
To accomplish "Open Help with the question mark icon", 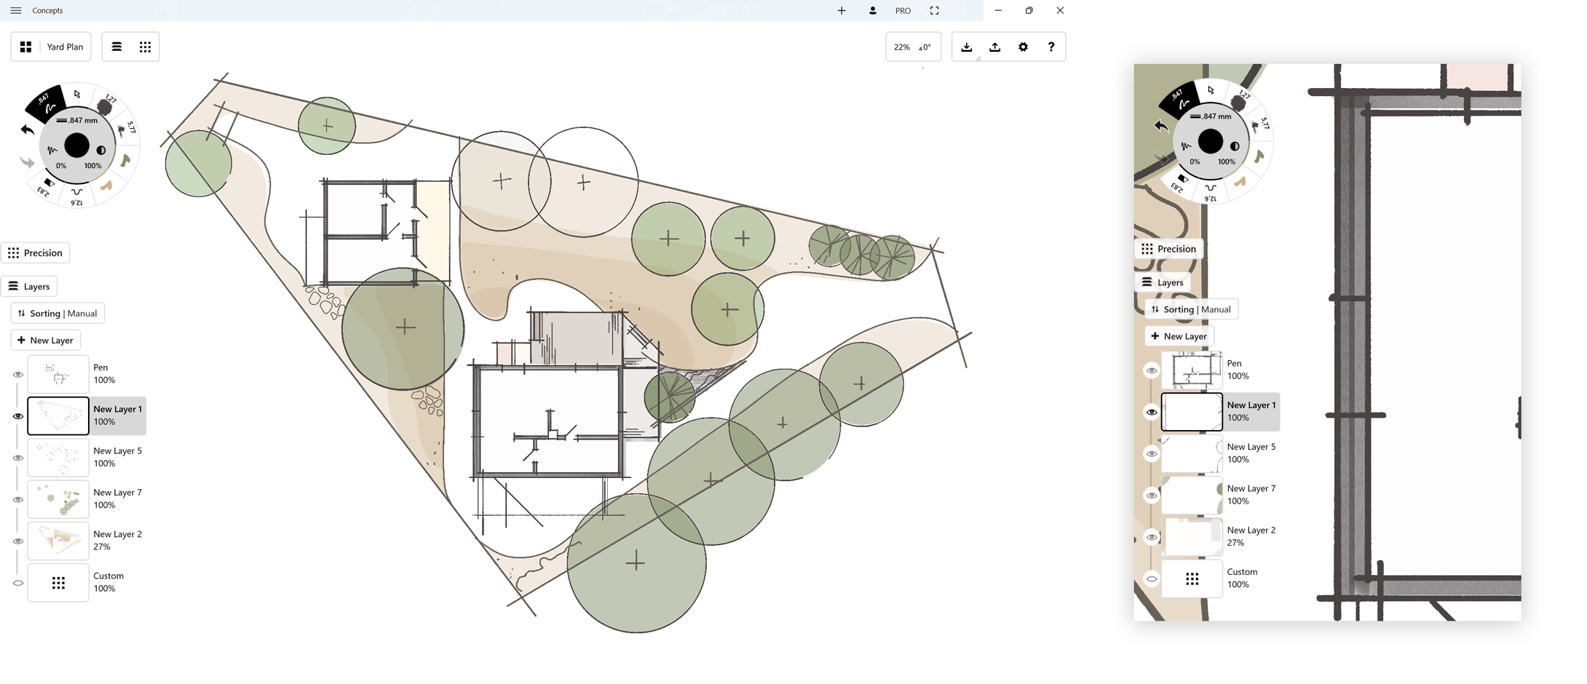I will (1050, 47).
